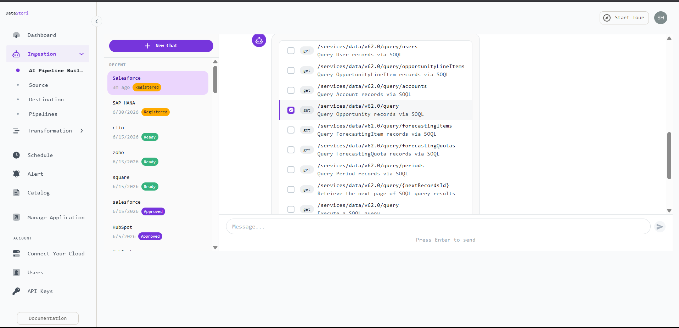The image size is (679, 328).
Task: Click the chat window scroll-up arrow
Action: point(669,38)
